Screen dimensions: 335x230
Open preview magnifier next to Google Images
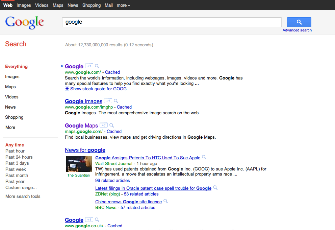coord(116,101)
